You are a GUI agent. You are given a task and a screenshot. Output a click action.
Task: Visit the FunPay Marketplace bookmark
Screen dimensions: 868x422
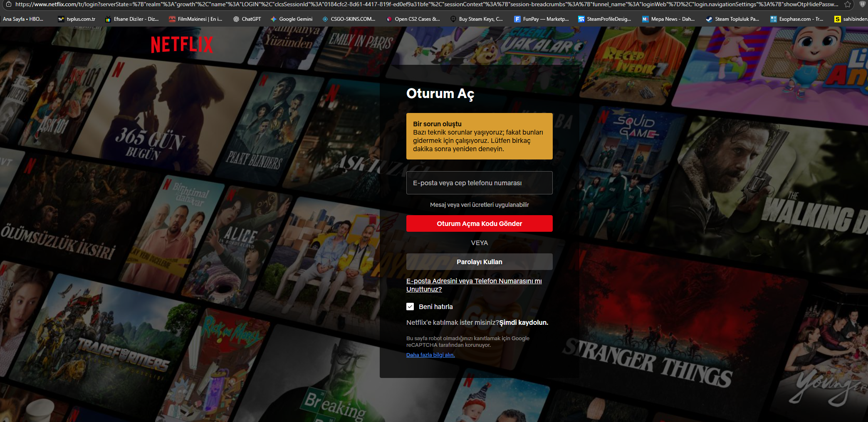click(x=542, y=19)
